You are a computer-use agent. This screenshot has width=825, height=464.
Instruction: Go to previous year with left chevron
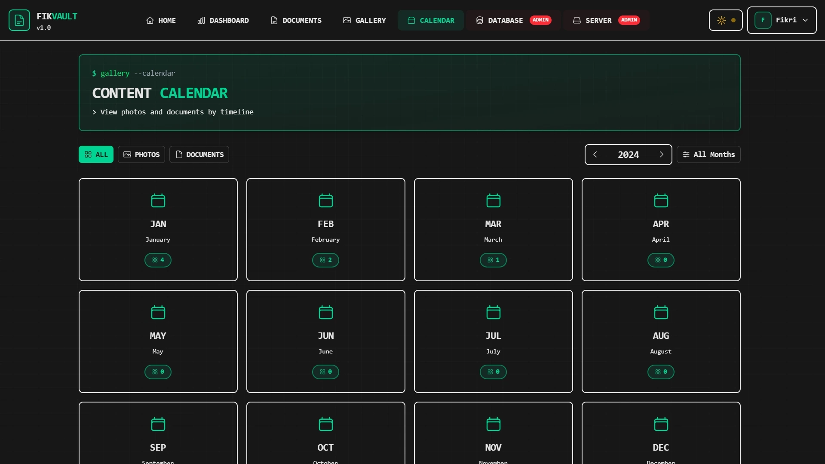click(595, 154)
